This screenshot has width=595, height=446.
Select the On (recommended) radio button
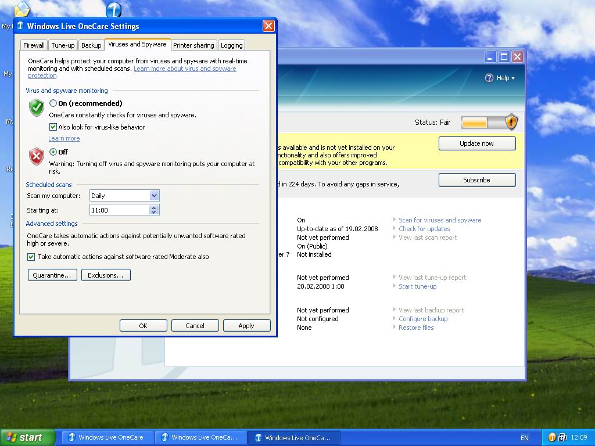(53, 103)
